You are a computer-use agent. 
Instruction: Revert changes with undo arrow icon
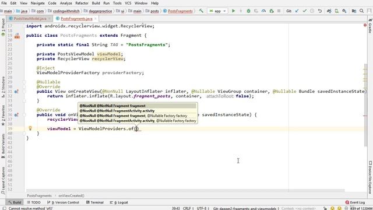pos(320,11)
